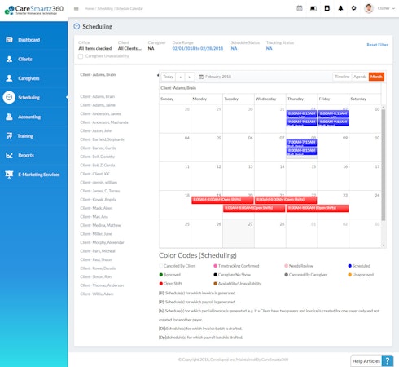Image resolution: width=399 pixels, height=367 pixels.
Task: Click the orange Unapproved color code dot
Action: tap(349, 275)
